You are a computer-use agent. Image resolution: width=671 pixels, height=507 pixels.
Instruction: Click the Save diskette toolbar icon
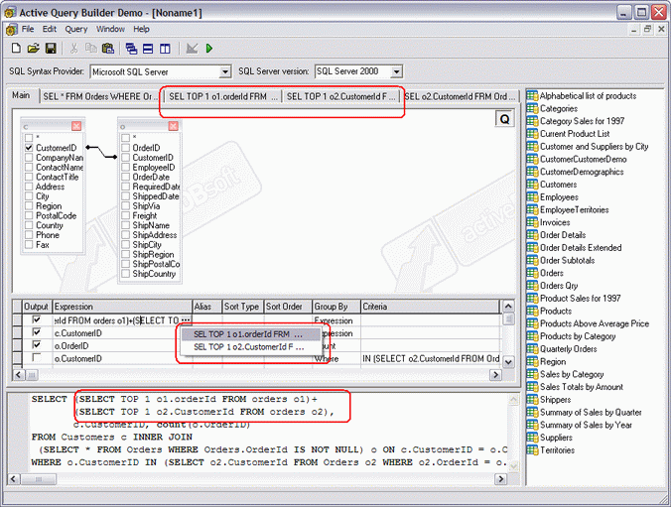(51, 48)
